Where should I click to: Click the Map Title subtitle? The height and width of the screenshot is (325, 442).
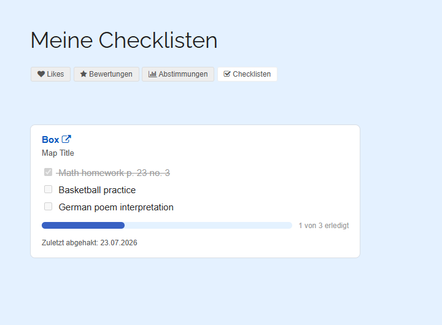58,153
